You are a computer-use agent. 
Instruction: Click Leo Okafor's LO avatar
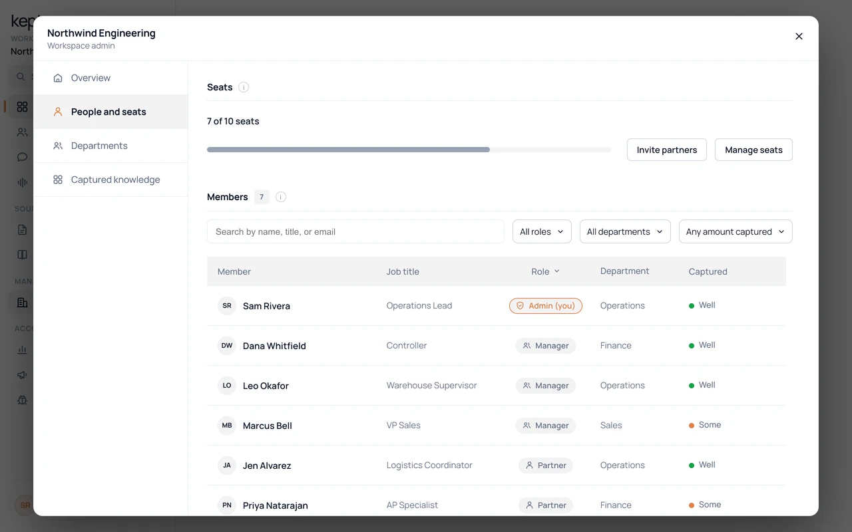tap(227, 386)
